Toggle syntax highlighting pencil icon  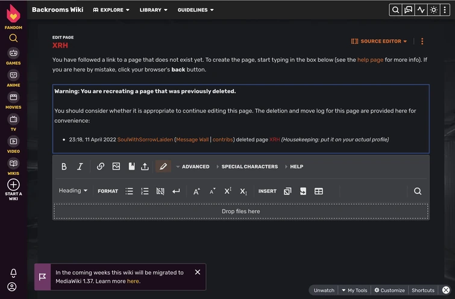click(163, 166)
